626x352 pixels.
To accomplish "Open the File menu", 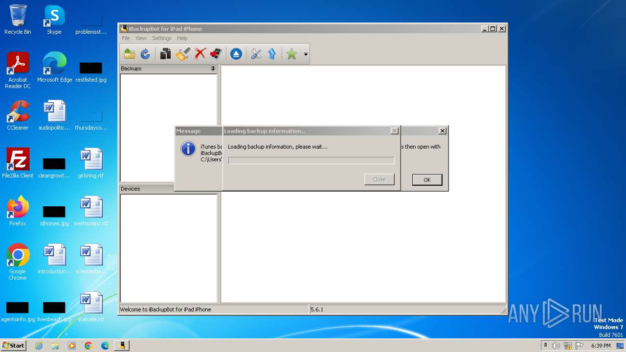I will [x=126, y=38].
